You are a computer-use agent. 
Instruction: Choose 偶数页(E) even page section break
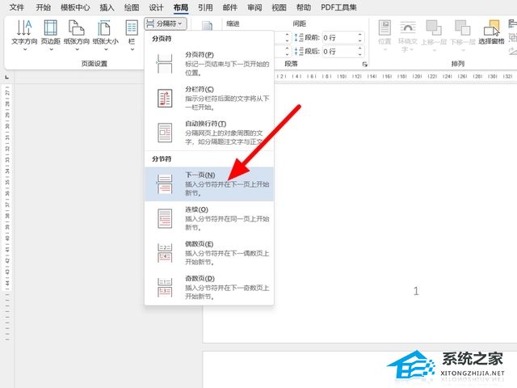[209, 253]
